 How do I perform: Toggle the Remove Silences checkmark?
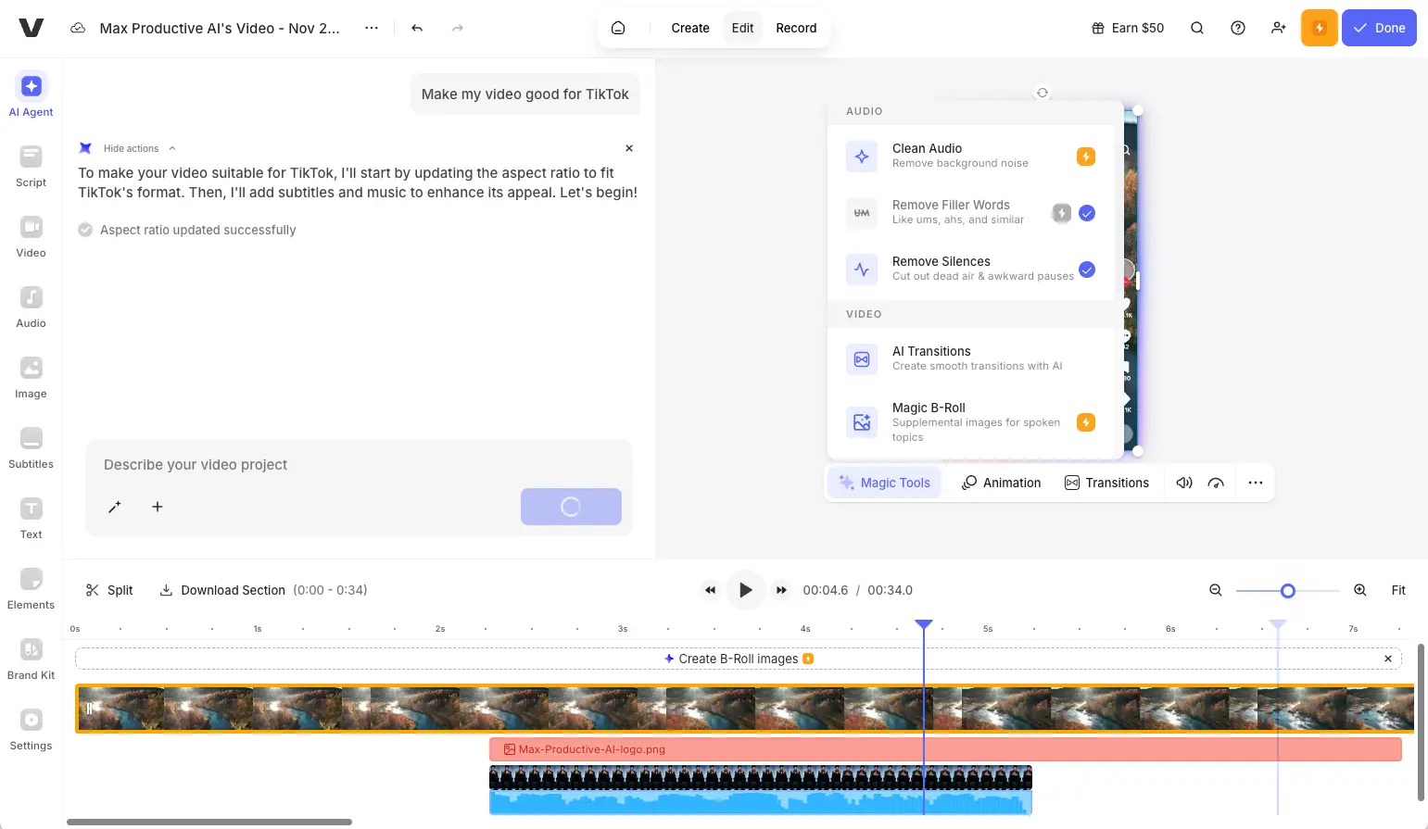[x=1087, y=270]
